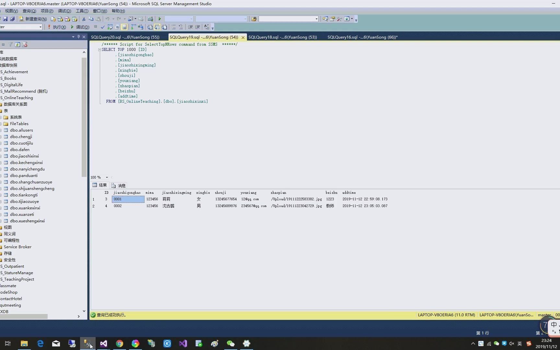Open Chrome from the taskbar
The image size is (560, 350).
(119, 344)
